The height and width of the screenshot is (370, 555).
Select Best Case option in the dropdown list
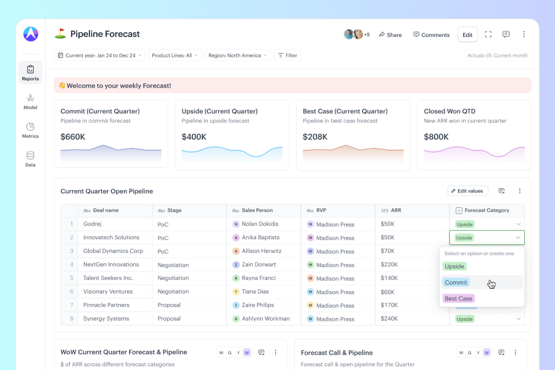(459, 298)
